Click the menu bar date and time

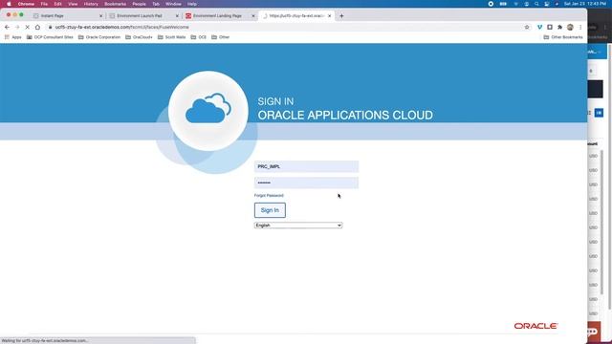coord(585,4)
